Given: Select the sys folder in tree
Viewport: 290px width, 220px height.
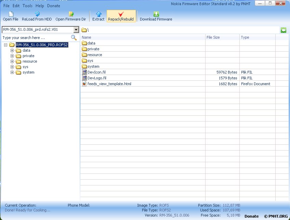Looking at the screenshot, I should point(25,67).
